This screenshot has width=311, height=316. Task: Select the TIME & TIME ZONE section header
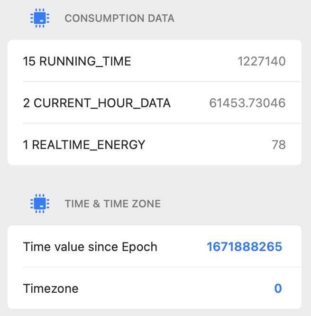pos(113,204)
